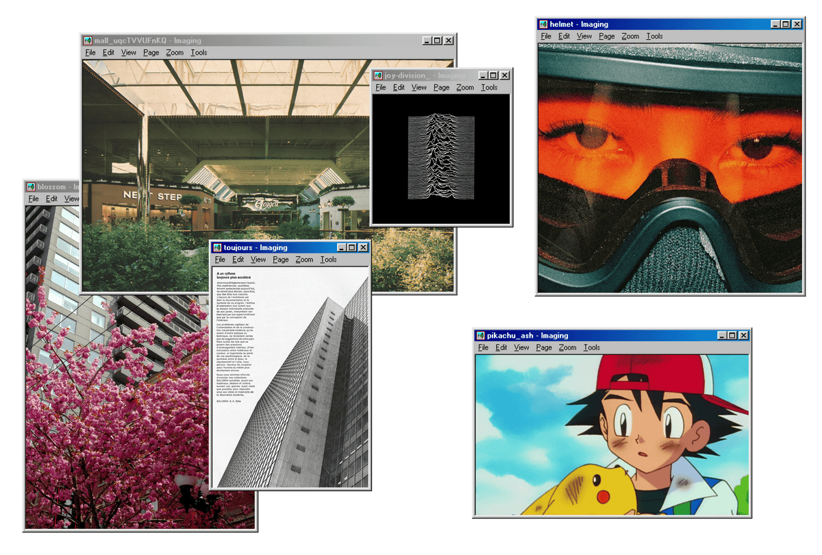822x555 pixels.
Task: Open Page menu in the joy-division window
Action: point(441,88)
